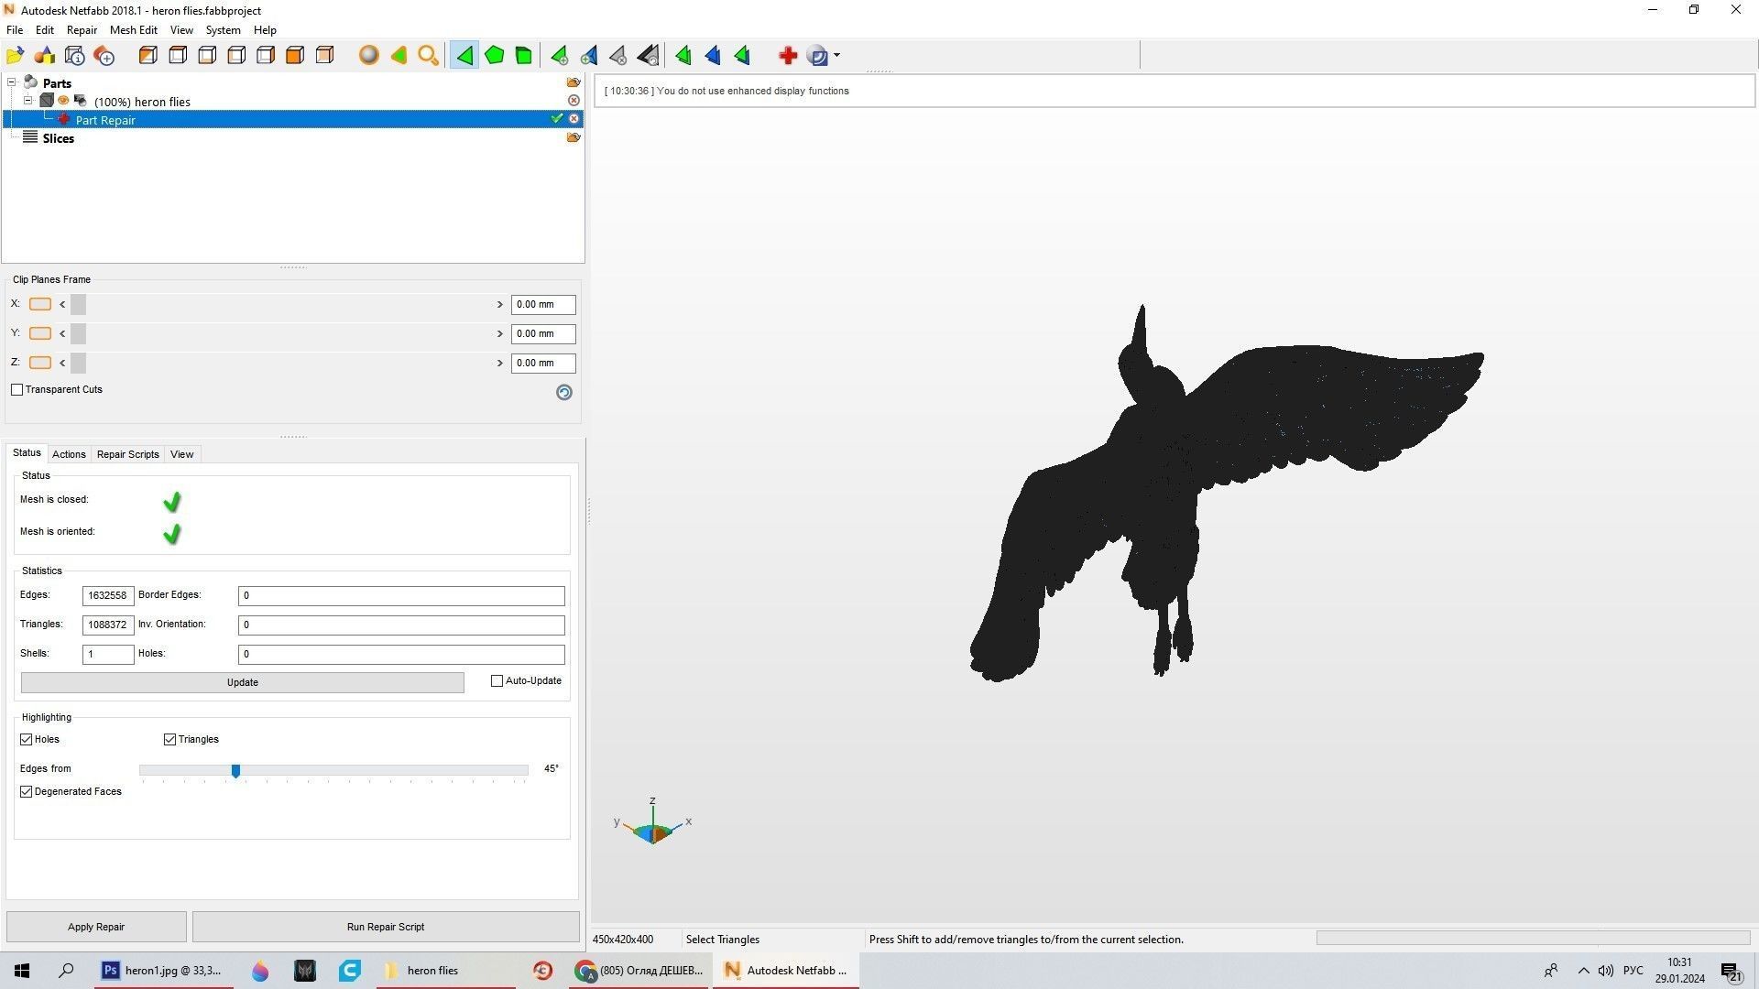1759x989 pixels.
Task: Click the orange solid cube view icon
Action: coord(295,56)
